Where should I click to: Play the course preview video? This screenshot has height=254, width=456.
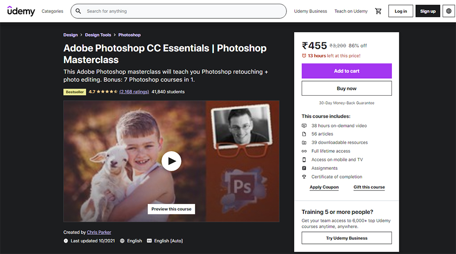[x=171, y=161]
